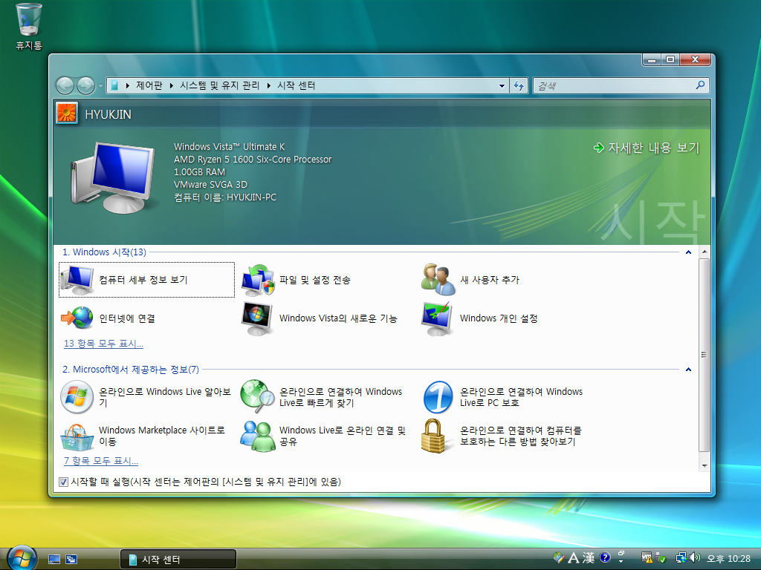Click the large computer image in header
This screenshot has height=570, width=761.
[x=114, y=177]
